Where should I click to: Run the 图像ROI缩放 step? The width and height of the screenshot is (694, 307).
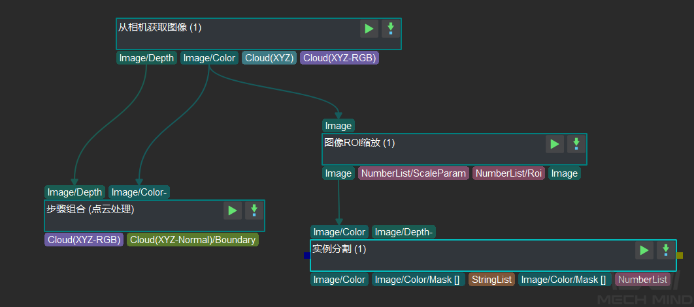(555, 144)
